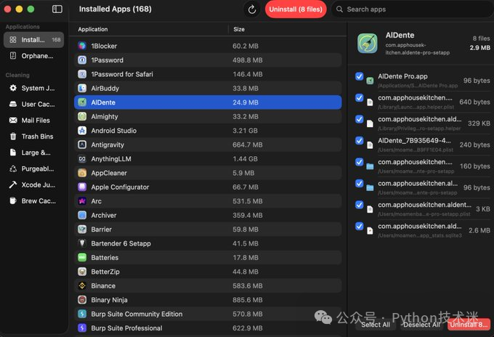Viewport: 494px width, 337px height.
Task: Click the search magnifier icon
Action: pos(339,9)
